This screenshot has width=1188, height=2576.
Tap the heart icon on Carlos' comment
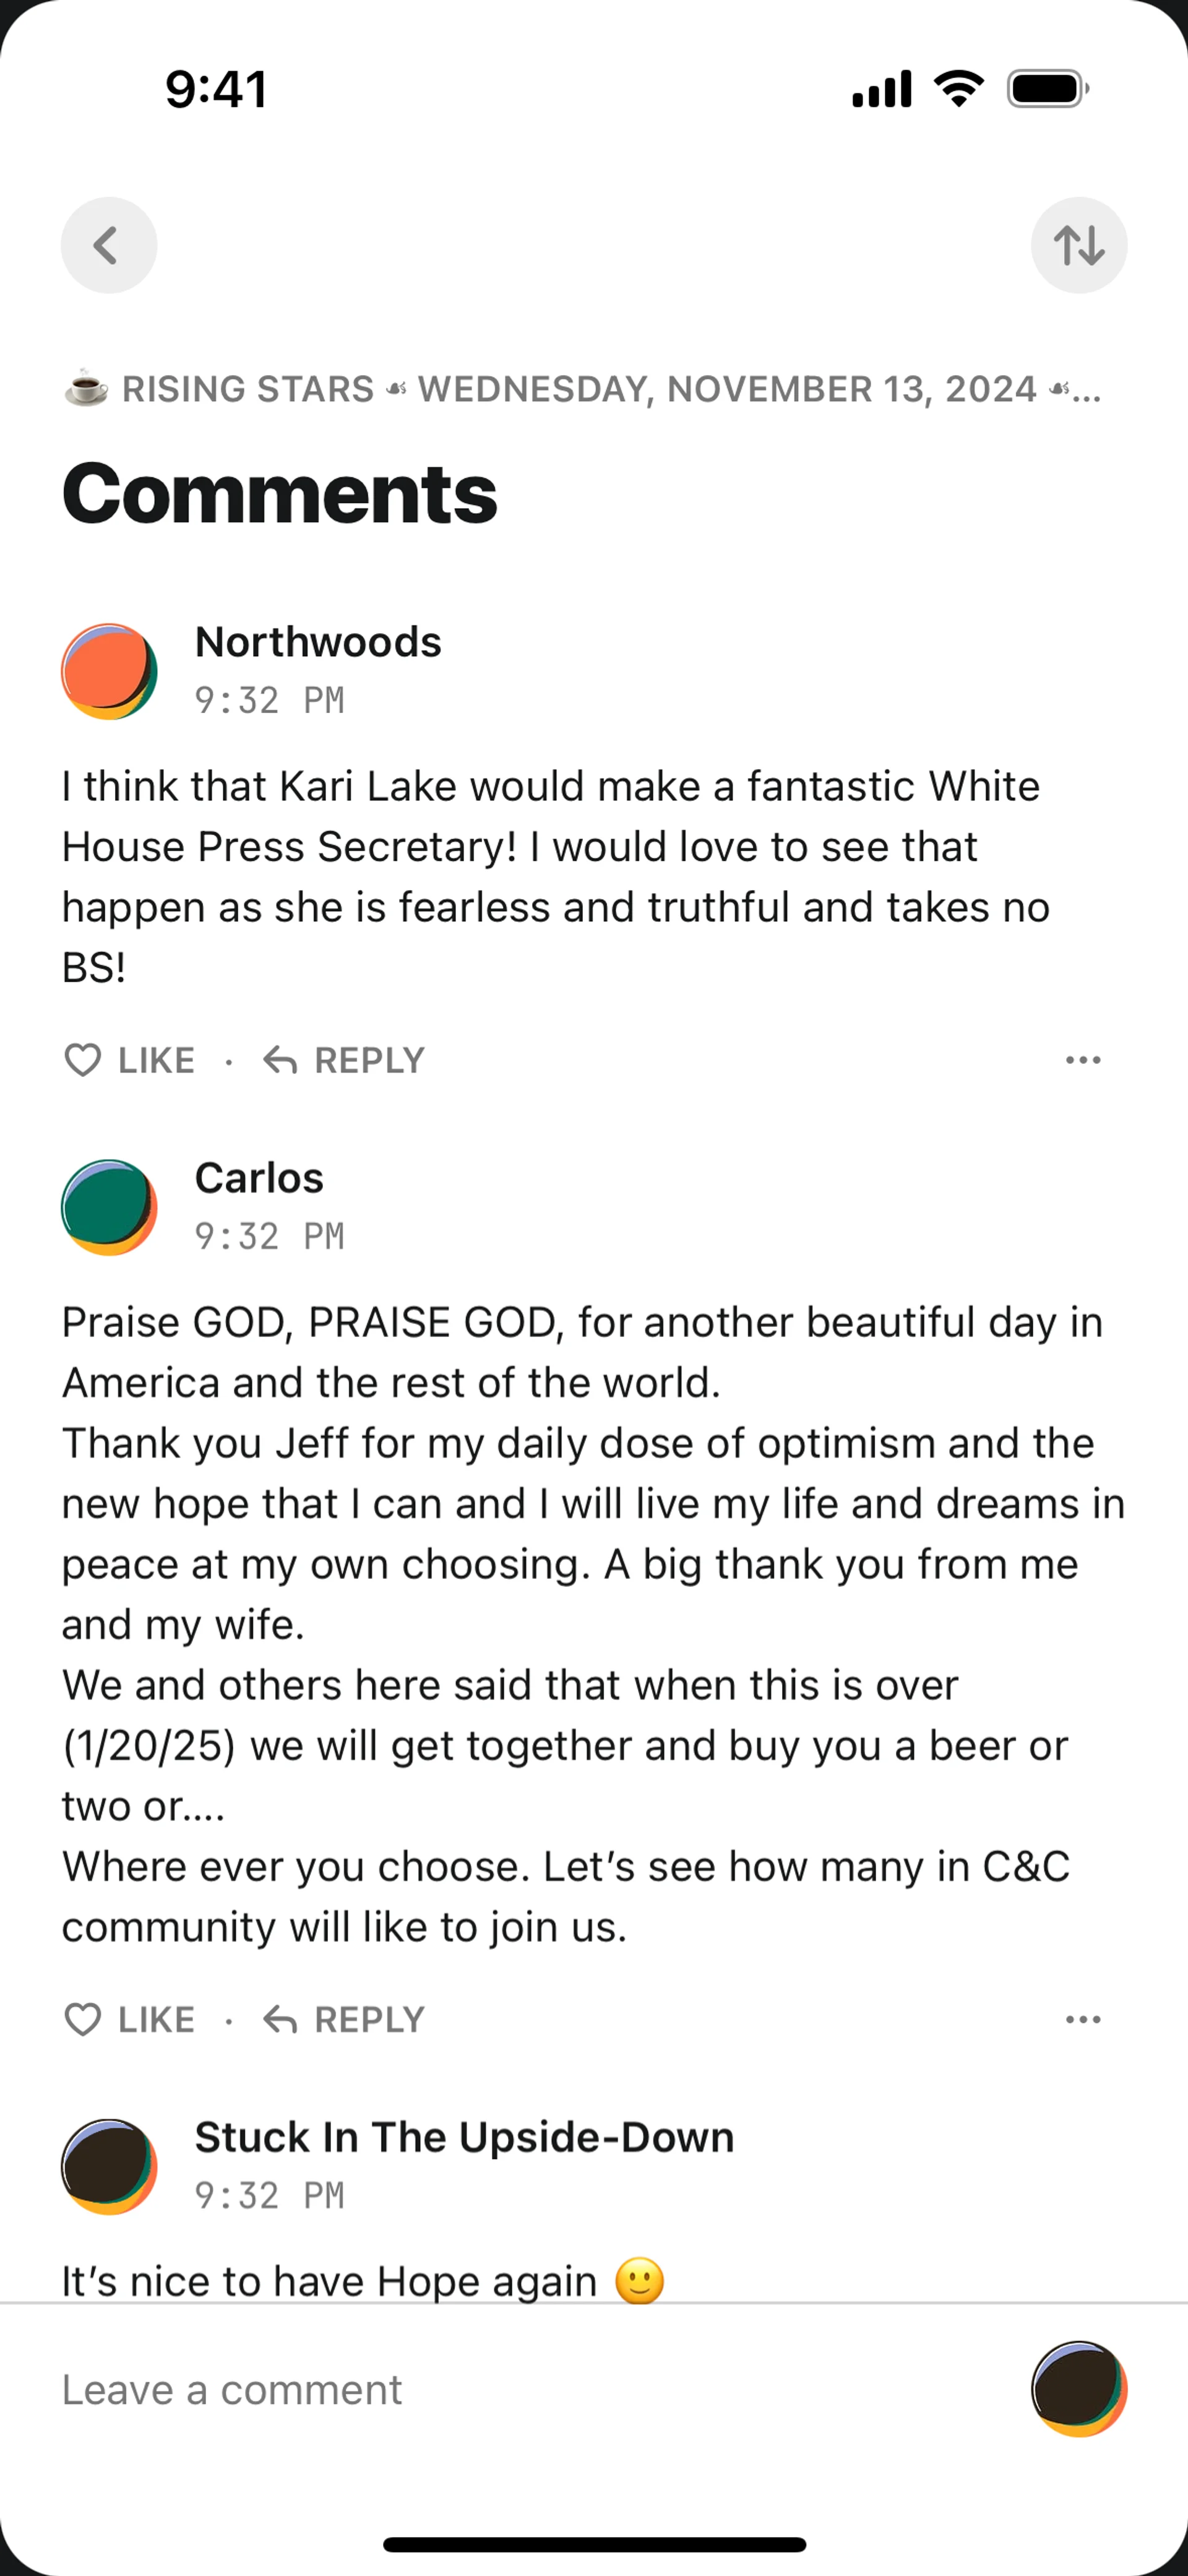pyautogui.click(x=82, y=2020)
